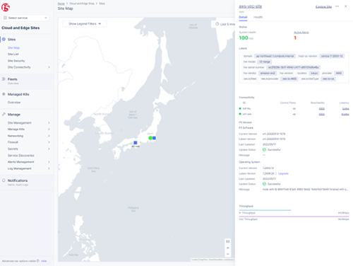Open Active Alerts link
The width and height of the screenshot is (353, 266).
coord(301,33)
